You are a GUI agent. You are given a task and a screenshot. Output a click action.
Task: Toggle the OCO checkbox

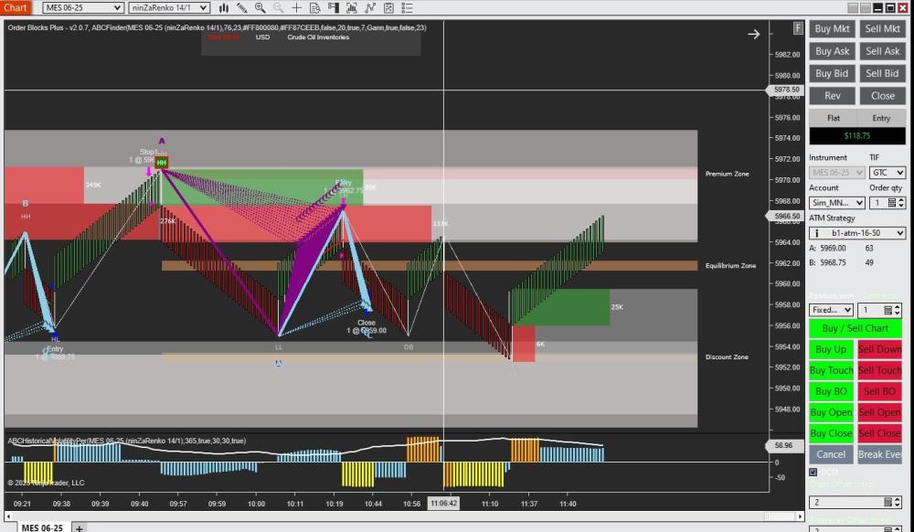(x=813, y=473)
